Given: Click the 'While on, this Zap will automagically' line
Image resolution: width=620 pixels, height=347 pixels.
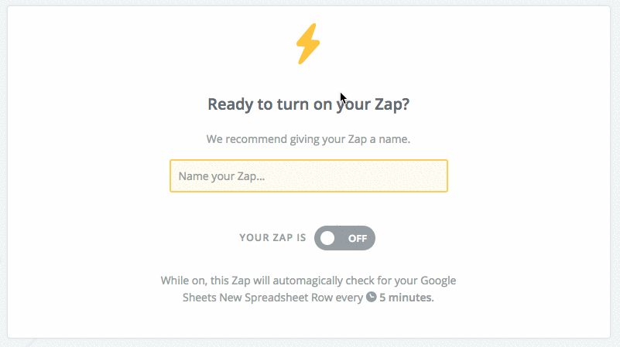Looking at the screenshot, I should tap(252, 281).
